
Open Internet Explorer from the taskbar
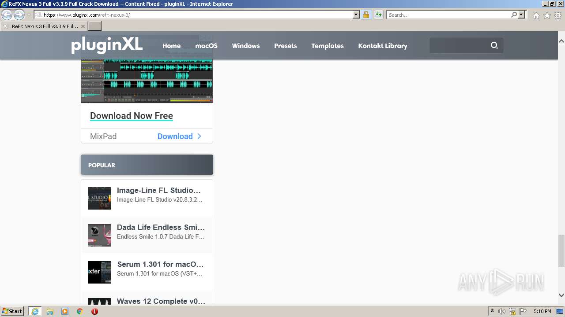[x=35, y=311]
